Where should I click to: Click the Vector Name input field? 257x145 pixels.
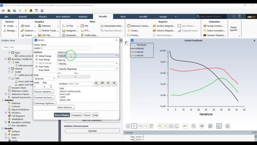62,48
